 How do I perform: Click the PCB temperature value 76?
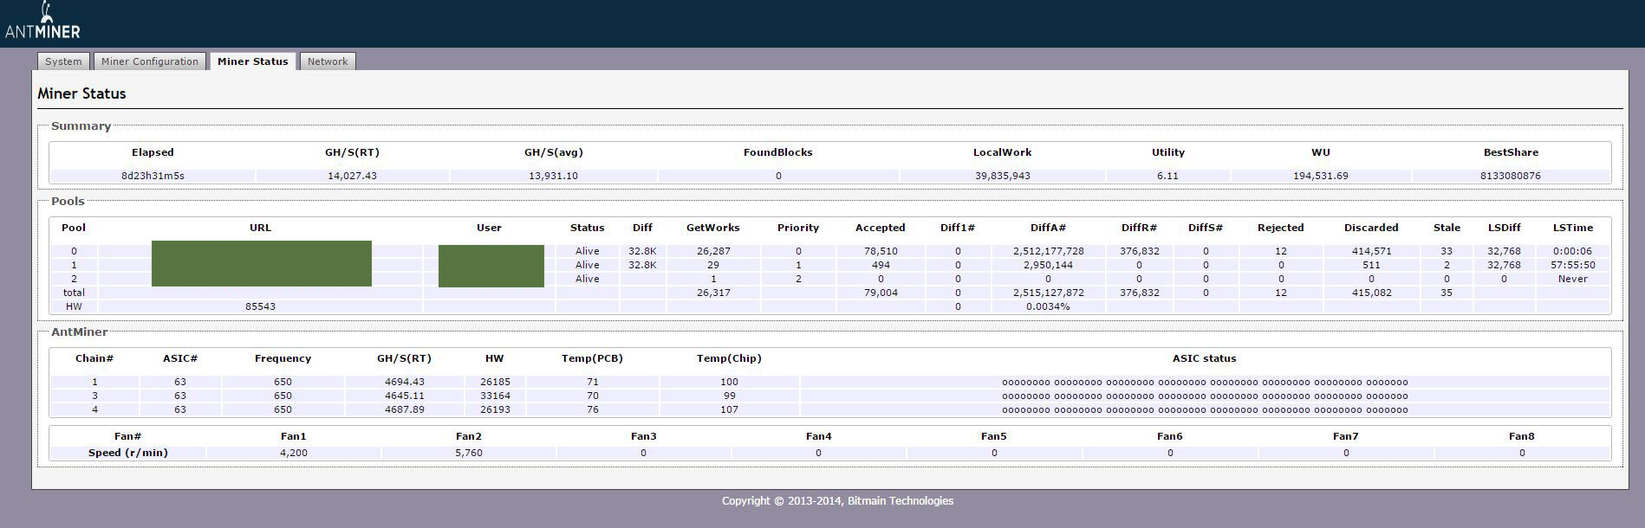592,409
